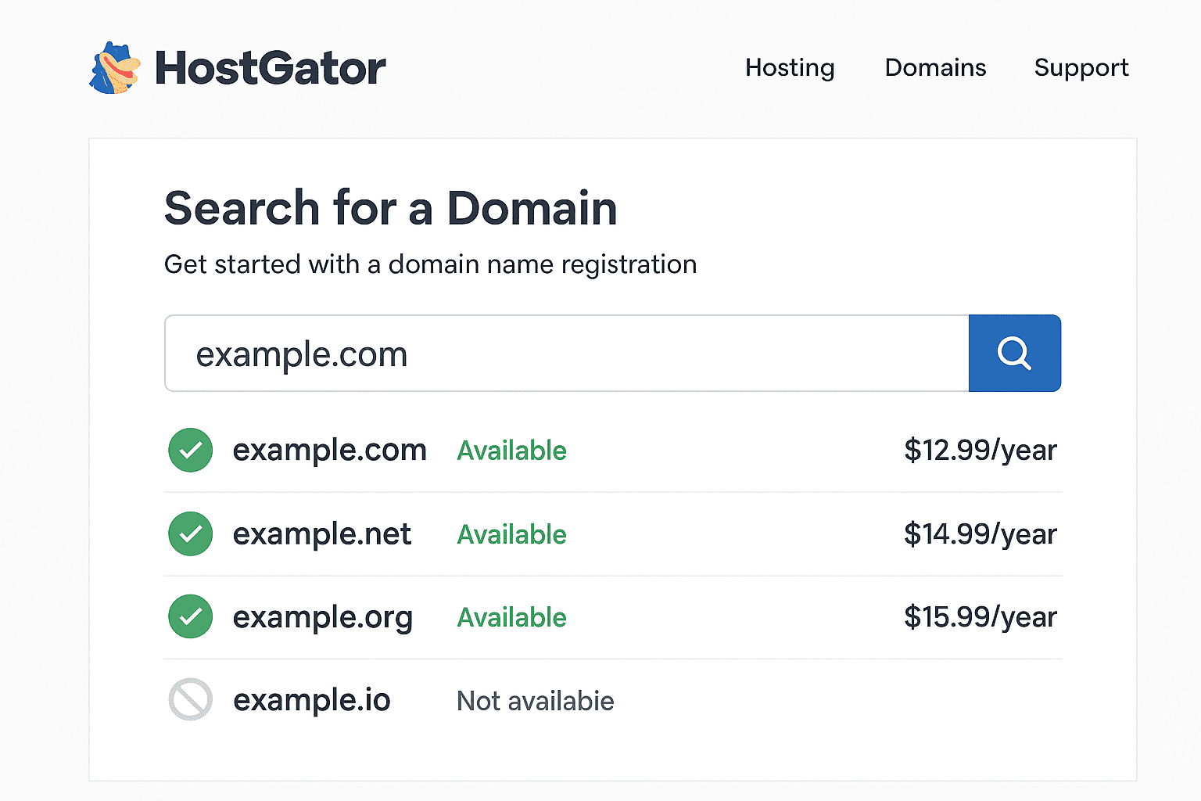Image resolution: width=1201 pixels, height=801 pixels.
Task: Click green checkmark next to example.com
Action: click(x=191, y=451)
